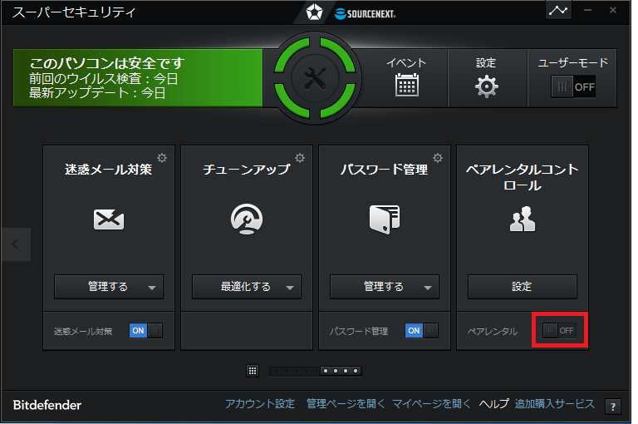Screen dimensions: 638x424
Task: Disable the パスワード管理 switch
Action: point(422,330)
